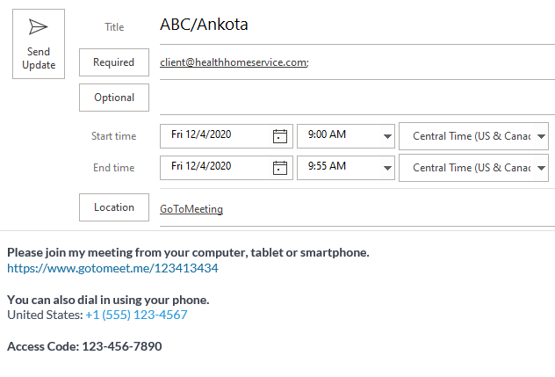The width and height of the screenshot is (555, 377).
Task: Click the client@healthhomeservice.com recipient
Action: pyautogui.click(x=234, y=62)
